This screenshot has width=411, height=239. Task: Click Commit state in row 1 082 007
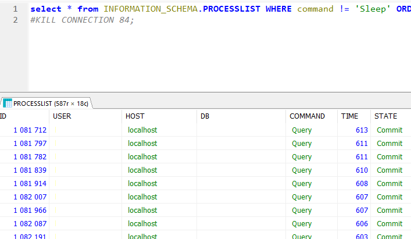(389, 197)
